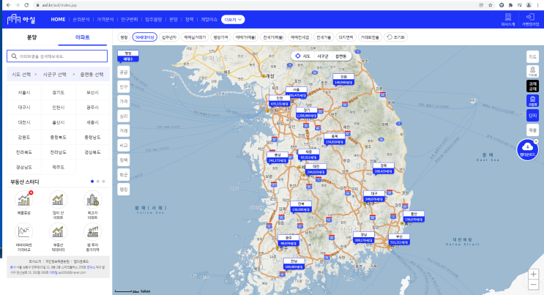Click the map zoom-in plus button
This screenshot has height=295, width=544.
533,274
